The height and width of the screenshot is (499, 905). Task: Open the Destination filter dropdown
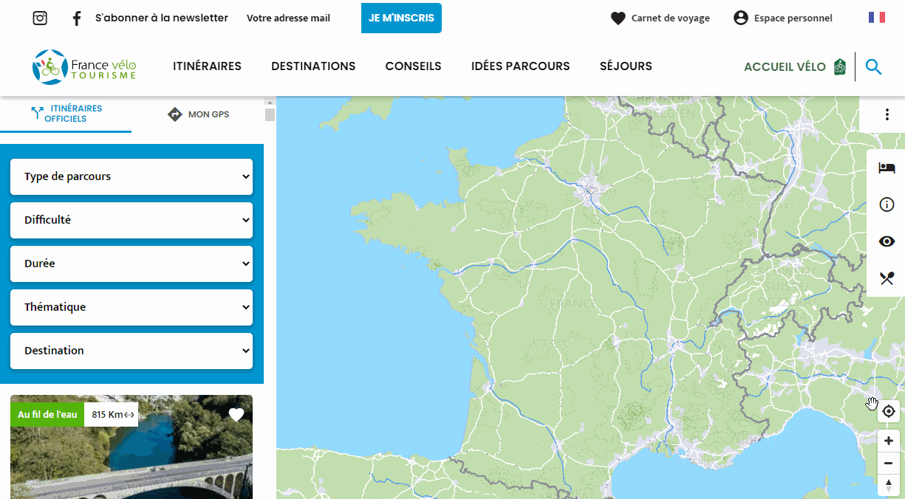(x=131, y=351)
